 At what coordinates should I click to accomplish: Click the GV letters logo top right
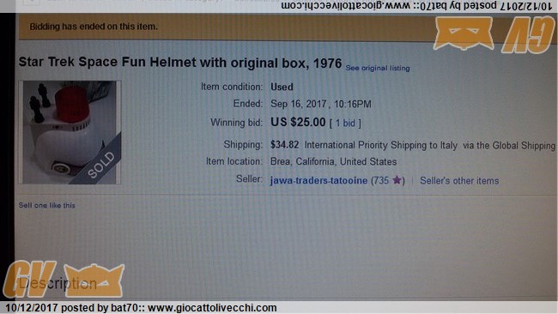[x=529, y=35]
